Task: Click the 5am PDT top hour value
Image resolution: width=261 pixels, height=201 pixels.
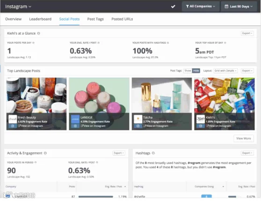Action: (x=204, y=51)
